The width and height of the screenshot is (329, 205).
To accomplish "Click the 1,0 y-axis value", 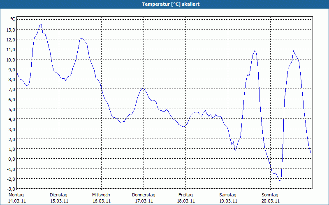I will pos(12,149).
